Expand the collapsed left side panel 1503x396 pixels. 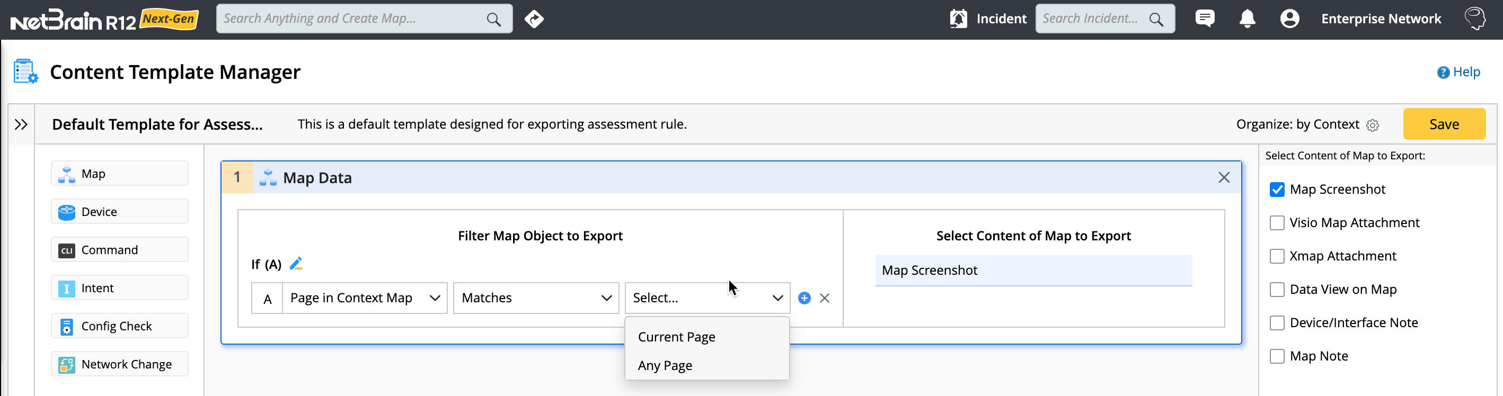click(21, 124)
